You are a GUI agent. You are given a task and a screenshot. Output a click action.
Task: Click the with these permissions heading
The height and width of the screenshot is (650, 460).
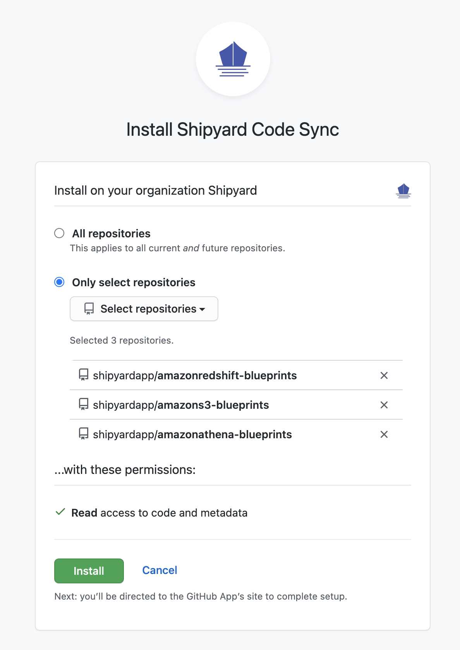pos(125,470)
